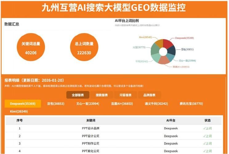Click 上词 status for PPT设计品牌 row
This screenshot has width=229, height=154.
(207, 128)
